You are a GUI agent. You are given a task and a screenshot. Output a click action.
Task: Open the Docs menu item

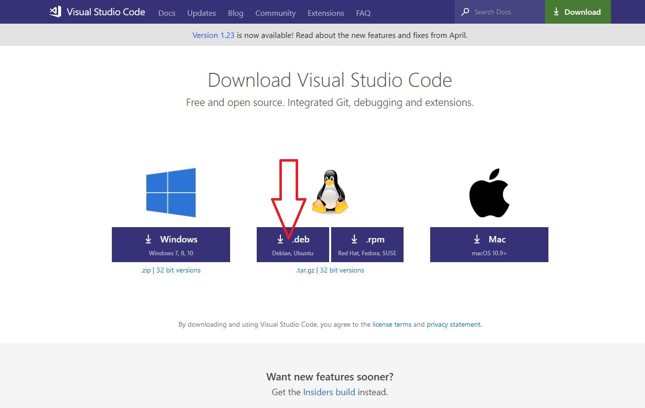(x=167, y=13)
